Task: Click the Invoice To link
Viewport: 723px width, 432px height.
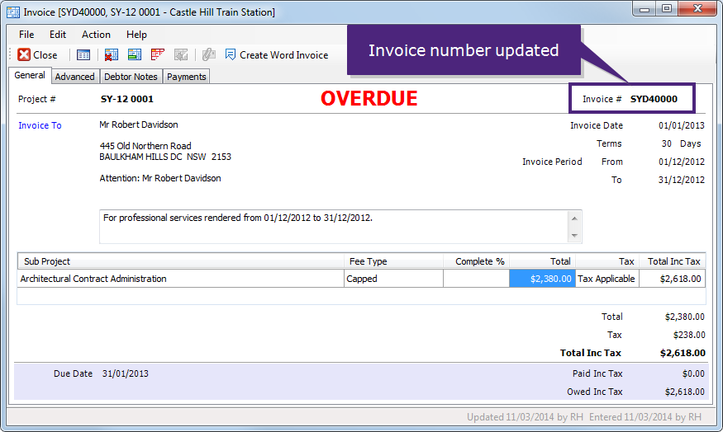Action: (x=40, y=125)
